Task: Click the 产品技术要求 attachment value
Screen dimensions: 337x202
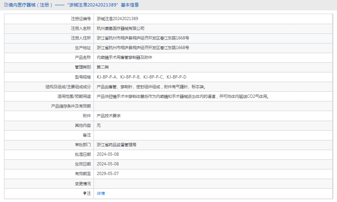Action: (x=108, y=115)
